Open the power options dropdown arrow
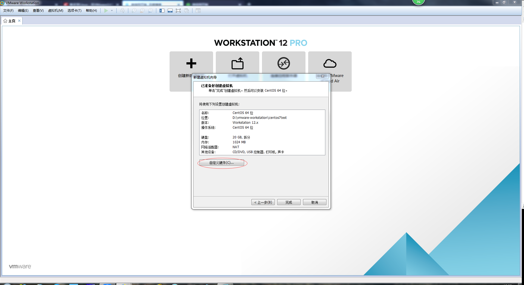 [112, 11]
